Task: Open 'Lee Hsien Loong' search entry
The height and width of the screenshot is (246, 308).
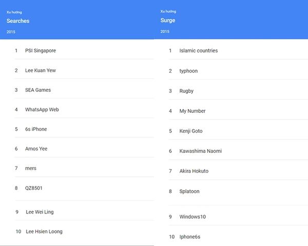Action: (x=44, y=232)
